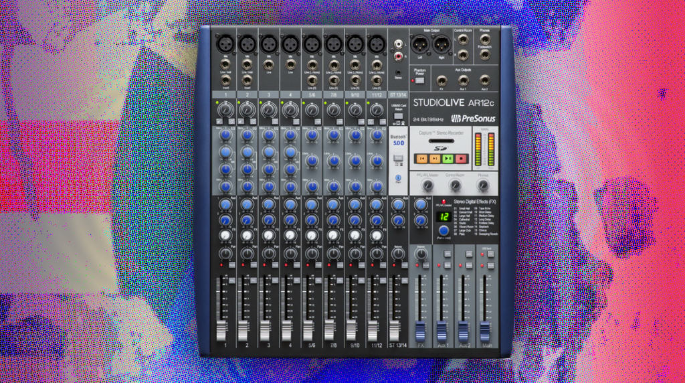Toggle the USB/SD Card Return button
685x383 pixels.
pyautogui.click(x=398, y=115)
